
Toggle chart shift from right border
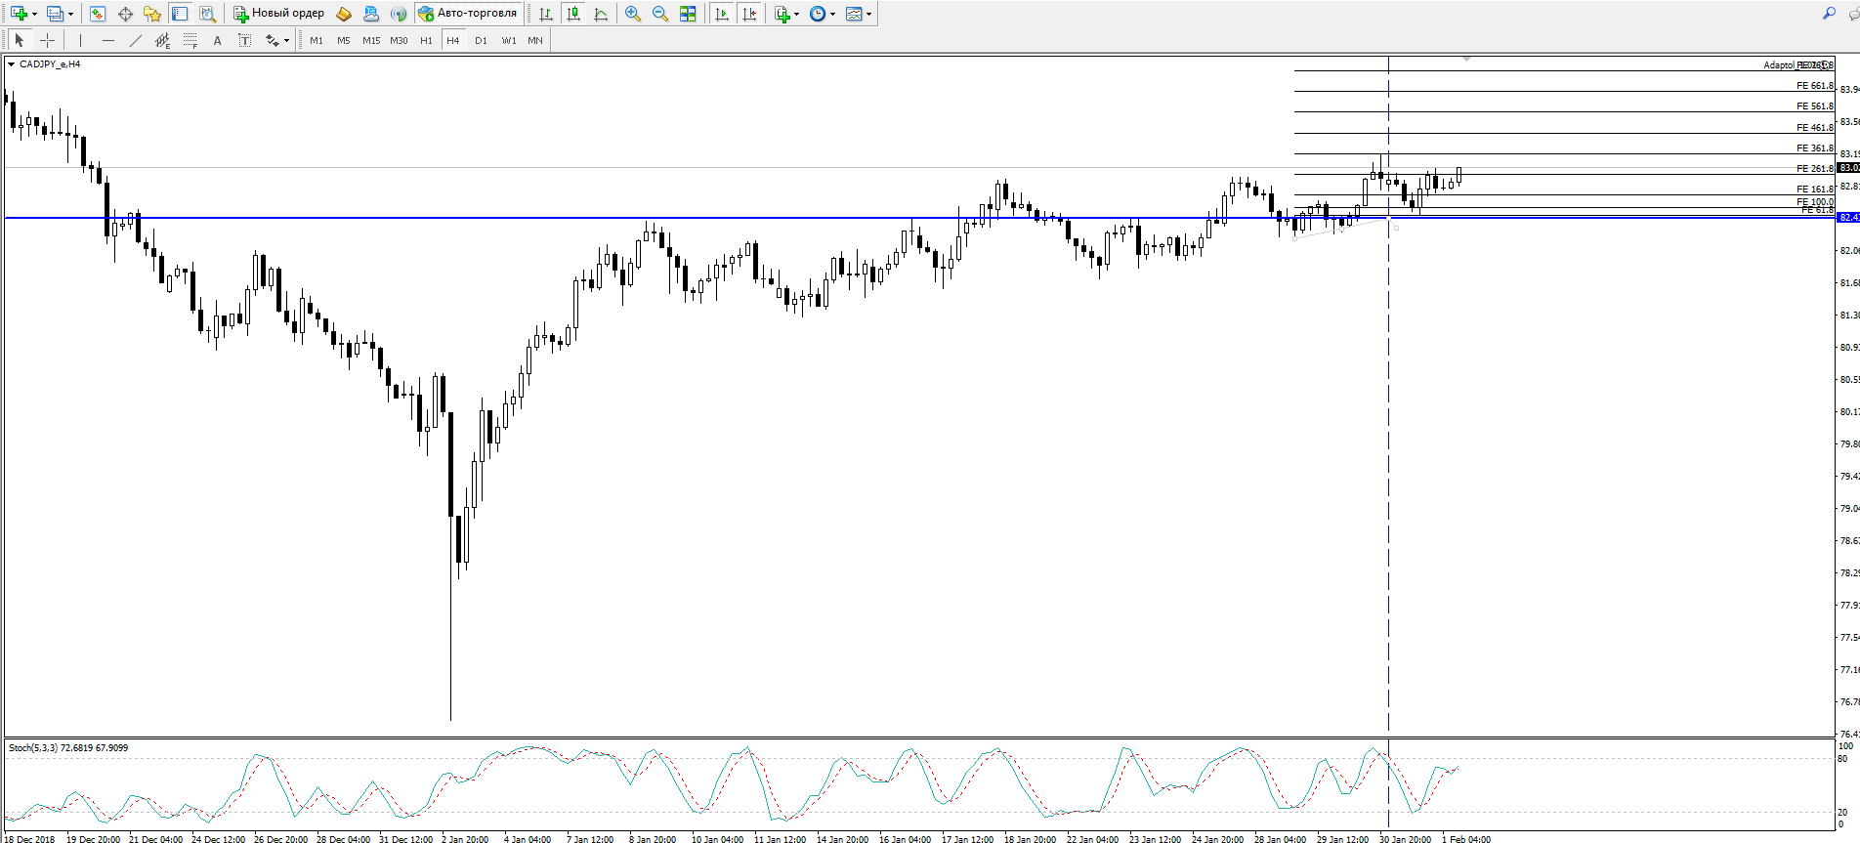[x=749, y=14]
